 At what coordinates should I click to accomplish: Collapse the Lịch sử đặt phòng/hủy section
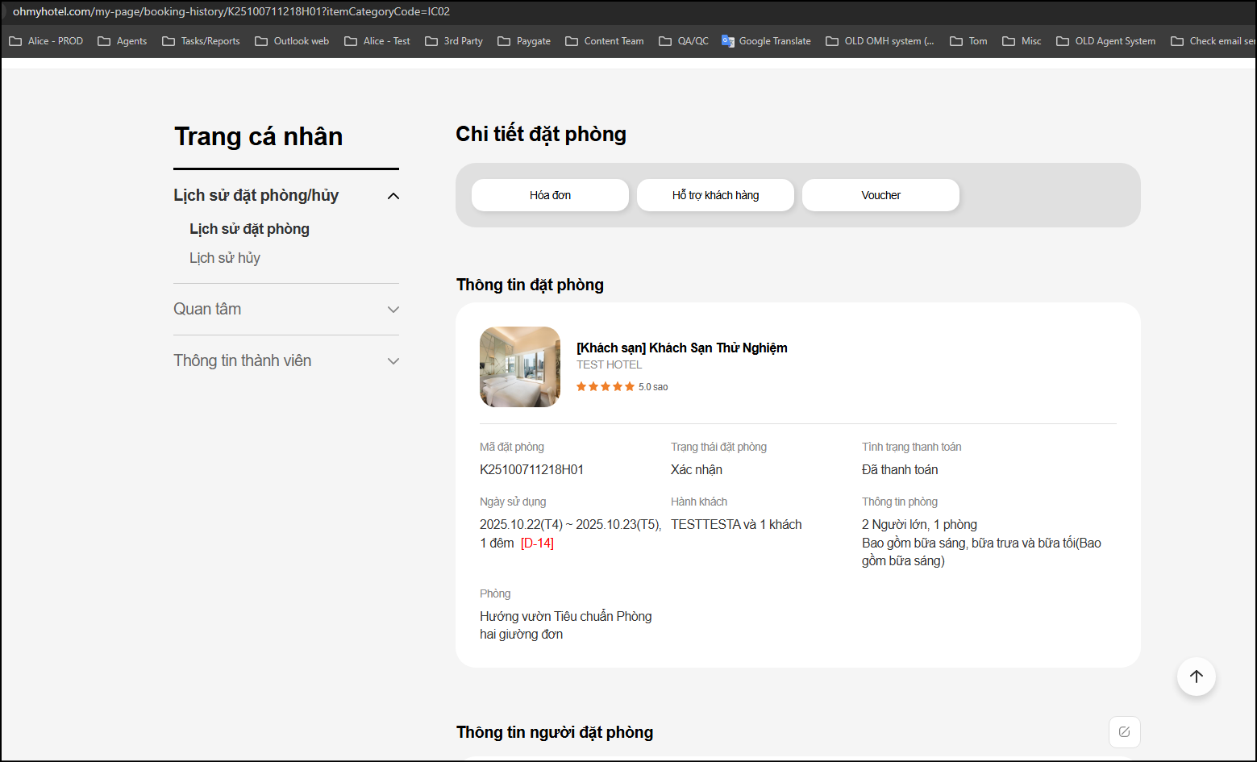tap(393, 196)
